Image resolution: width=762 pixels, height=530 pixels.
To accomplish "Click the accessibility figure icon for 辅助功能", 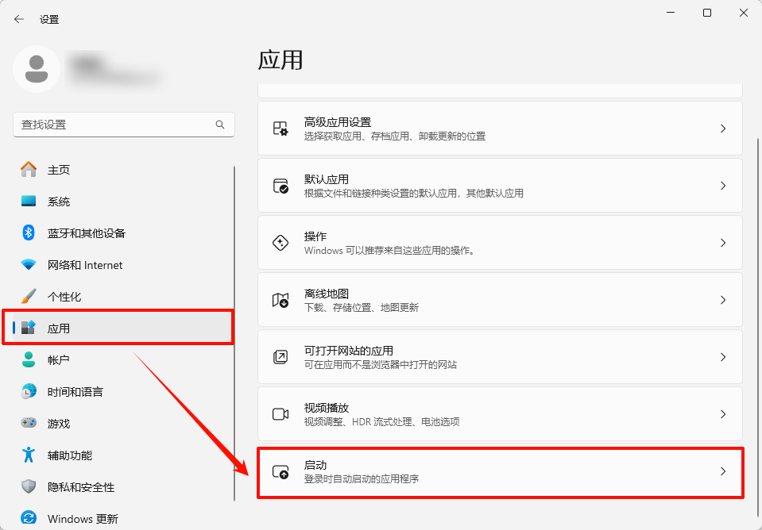I will coord(29,455).
